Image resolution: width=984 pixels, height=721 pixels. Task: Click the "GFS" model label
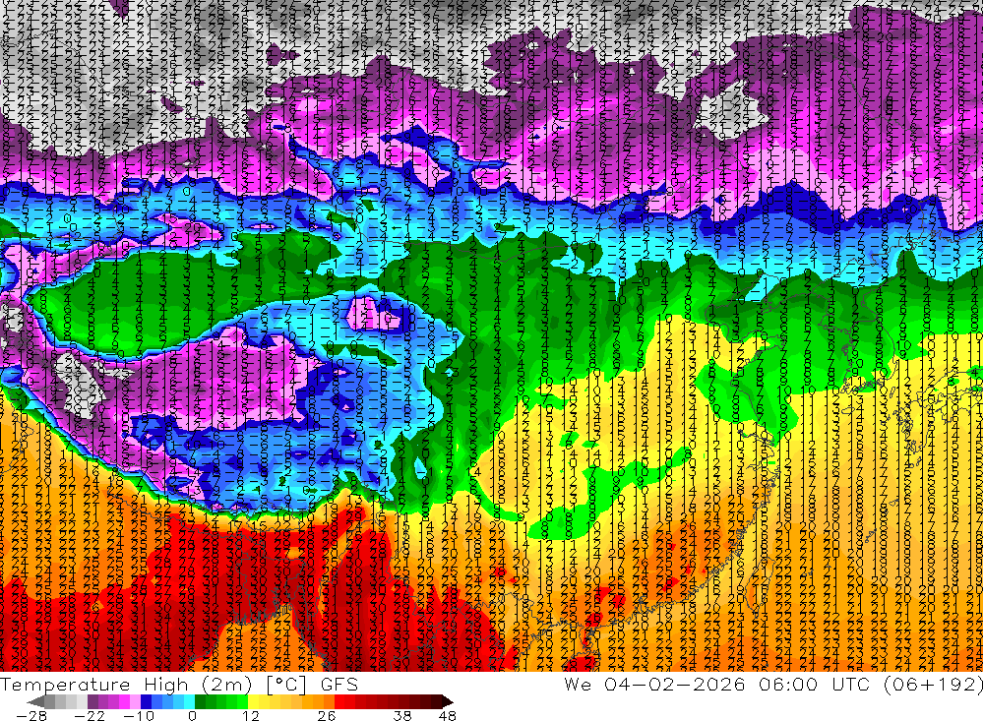tap(339, 685)
